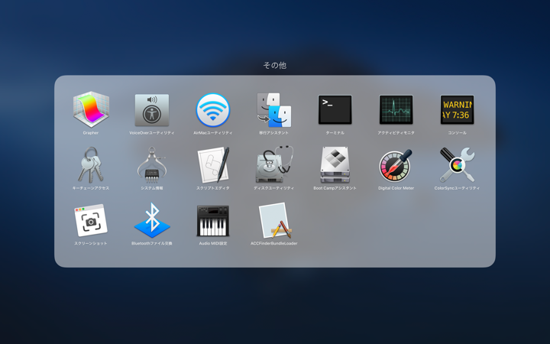
Task: Launch Digital Color Meter
Action: point(396,165)
